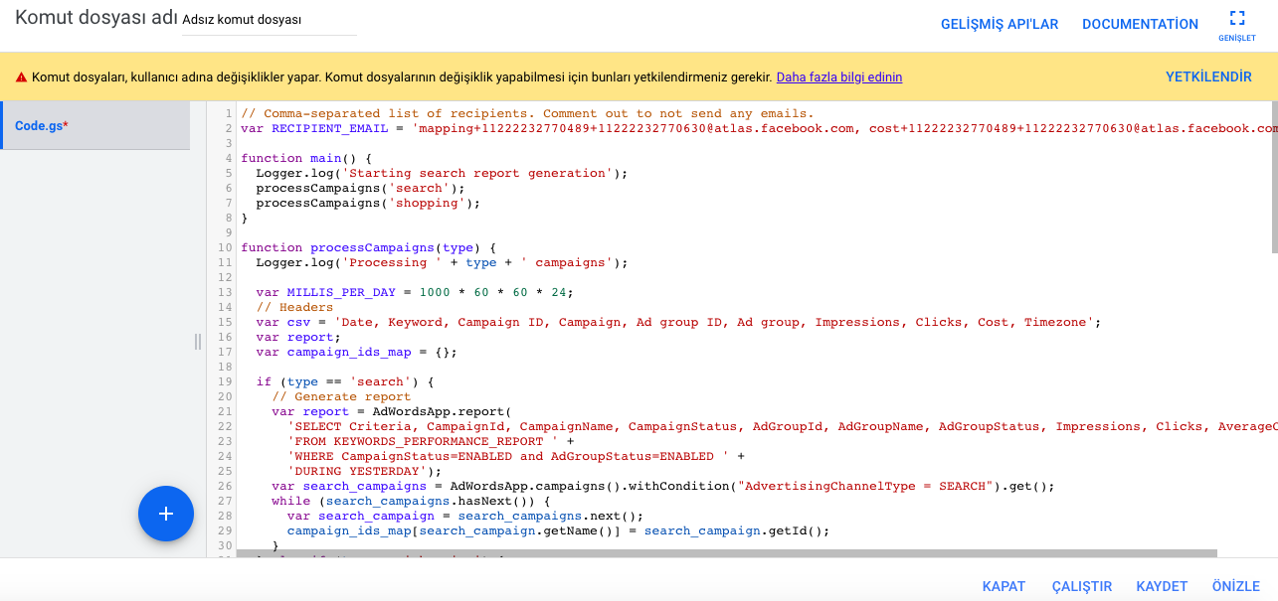The width and height of the screenshot is (1278, 601).
Task: Click the 'WHERE CampaignStatus=ENABLED' line
Action: coord(516,456)
